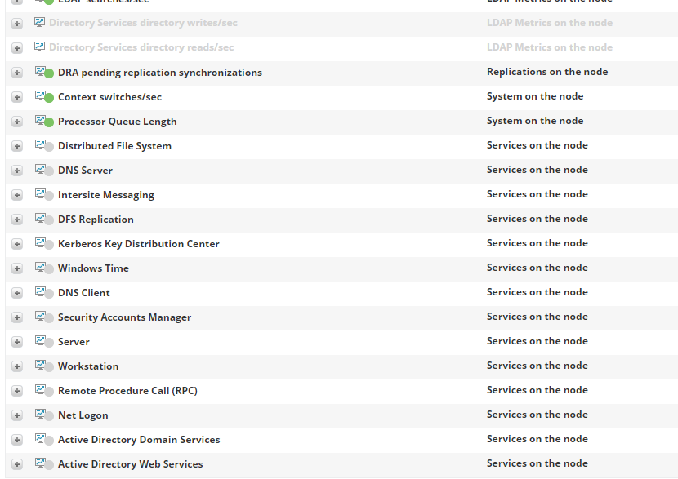678x479 pixels.
Task: Expand the Security Accounts Manager row
Action: click(x=17, y=317)
